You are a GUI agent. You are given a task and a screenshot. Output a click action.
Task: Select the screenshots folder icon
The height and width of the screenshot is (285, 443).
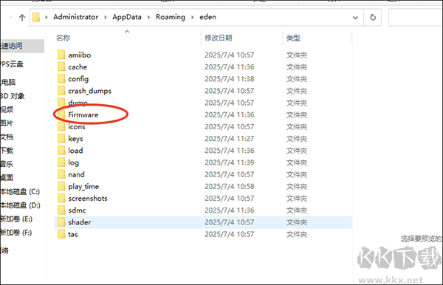tap(61, 198)
